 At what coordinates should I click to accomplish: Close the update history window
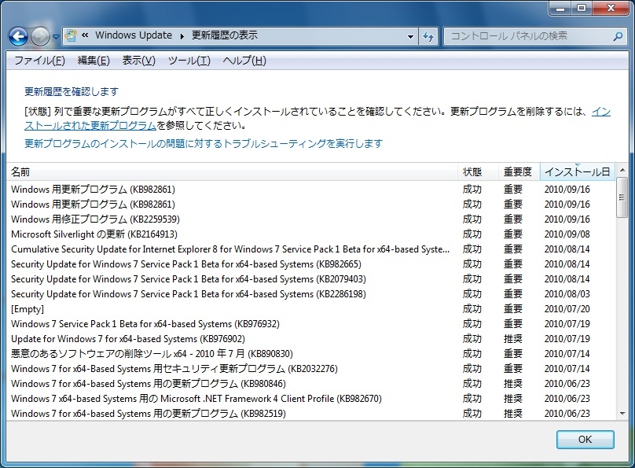click(x=611, y=8)
